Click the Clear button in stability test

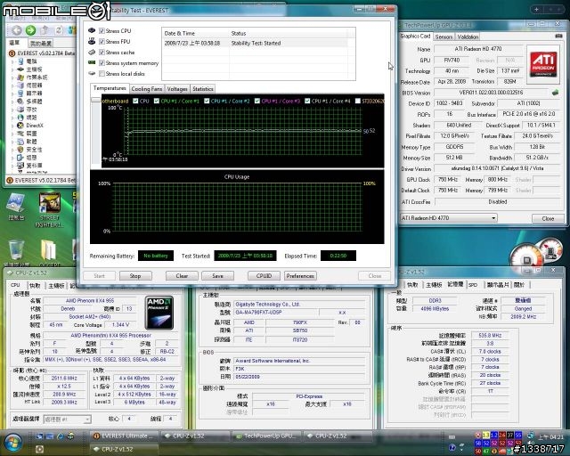pos(182,276)
